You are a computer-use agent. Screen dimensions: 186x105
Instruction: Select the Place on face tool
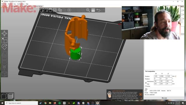[x=4, y=54]
